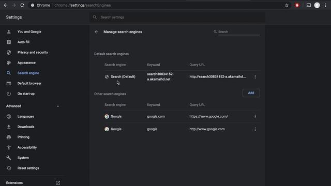This screenshot has height=186, width=331.
Task: Open more actions for Google http row
Action: click(255, 129)
